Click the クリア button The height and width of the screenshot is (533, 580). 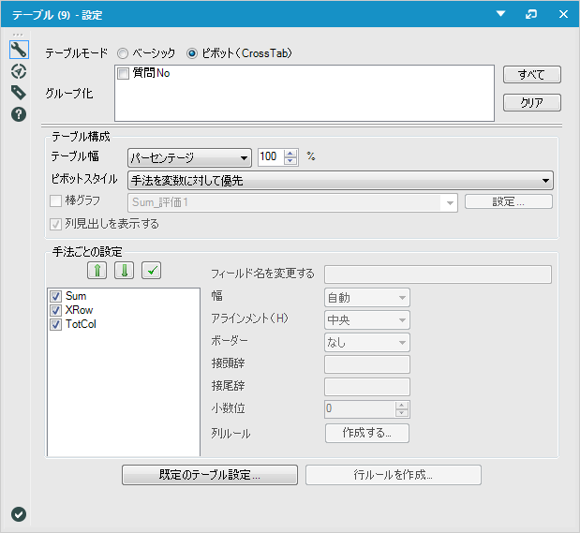[x=531, y=103]
